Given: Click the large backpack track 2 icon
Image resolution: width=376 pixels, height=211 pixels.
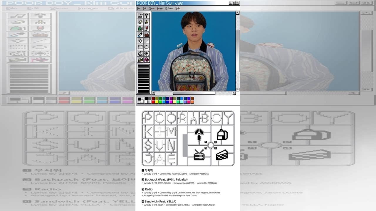Looking at the screenshot, I should (222, 135).
